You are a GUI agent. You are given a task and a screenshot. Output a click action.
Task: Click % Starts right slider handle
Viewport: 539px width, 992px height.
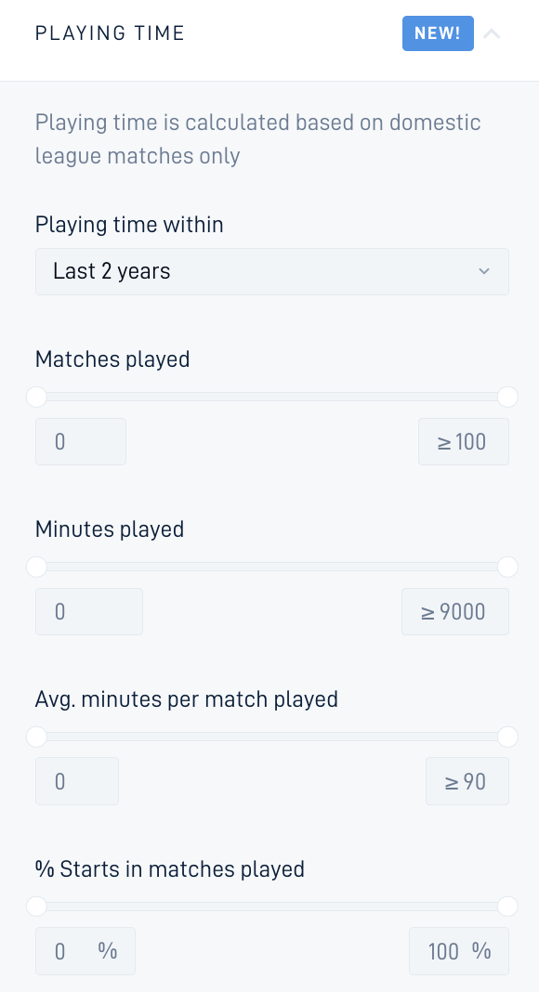click(x=507, y=907)
